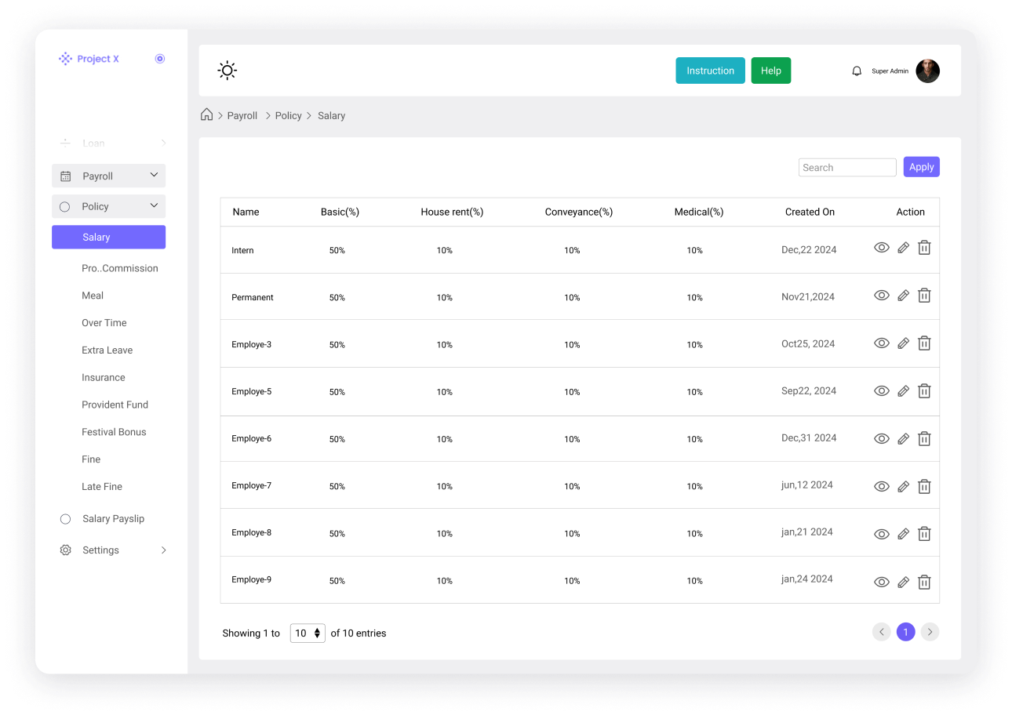1012x715 pixels.
Task: Delete the Employe-7 row
Action: 924,487
